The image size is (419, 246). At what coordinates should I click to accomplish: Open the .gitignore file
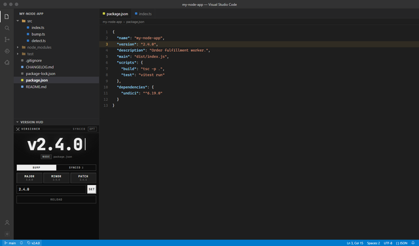click(x=33, y=60)
